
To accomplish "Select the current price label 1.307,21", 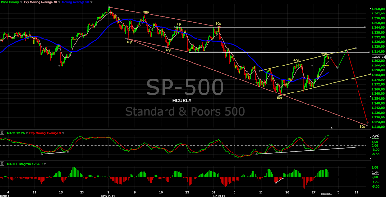I will click(x=379, y=57).
